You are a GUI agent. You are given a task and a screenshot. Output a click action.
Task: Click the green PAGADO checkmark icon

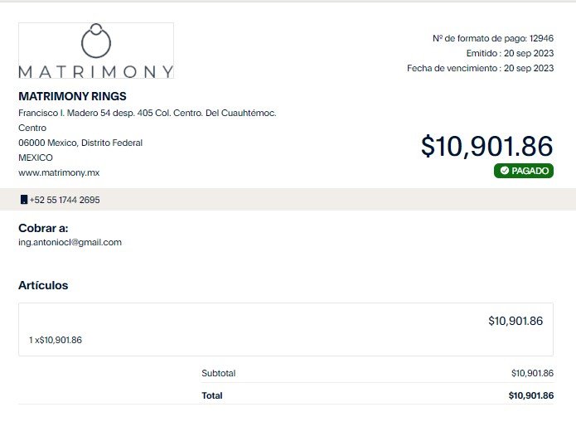tap(505, 171)
